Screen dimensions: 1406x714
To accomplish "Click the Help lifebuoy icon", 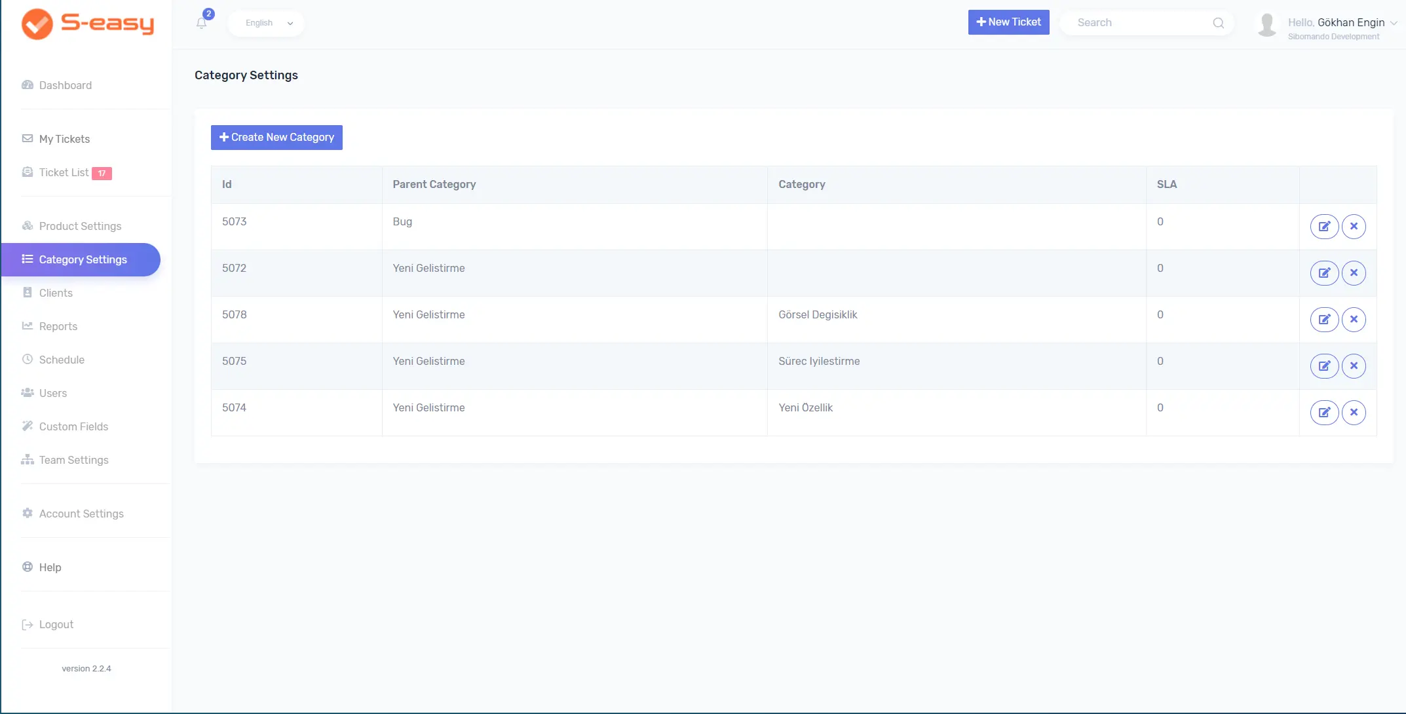I will pos(28,567).
